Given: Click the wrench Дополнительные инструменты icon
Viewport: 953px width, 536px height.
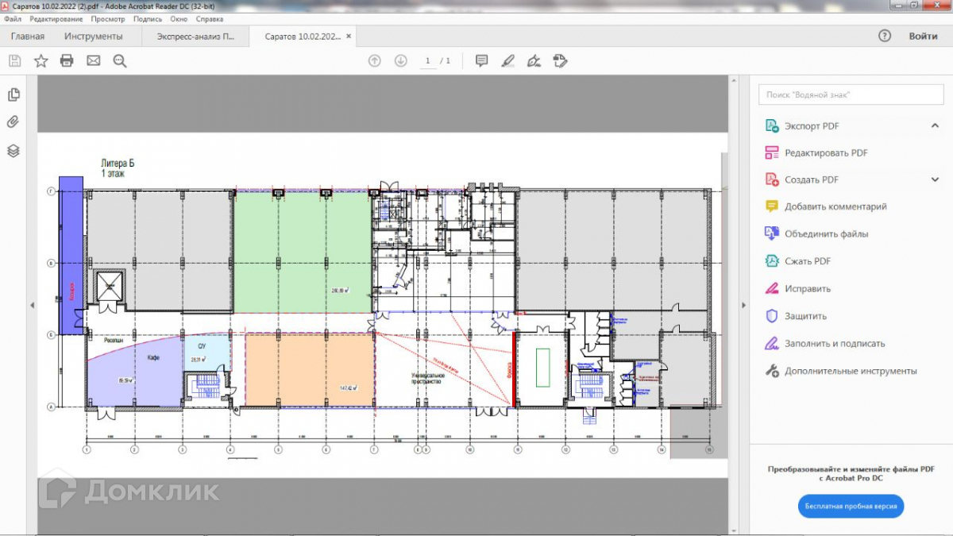Looking at the screenshot, I should click(x=771, y=371).
